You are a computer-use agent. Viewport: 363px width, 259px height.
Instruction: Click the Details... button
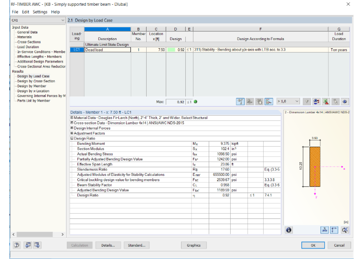point(108,245)
